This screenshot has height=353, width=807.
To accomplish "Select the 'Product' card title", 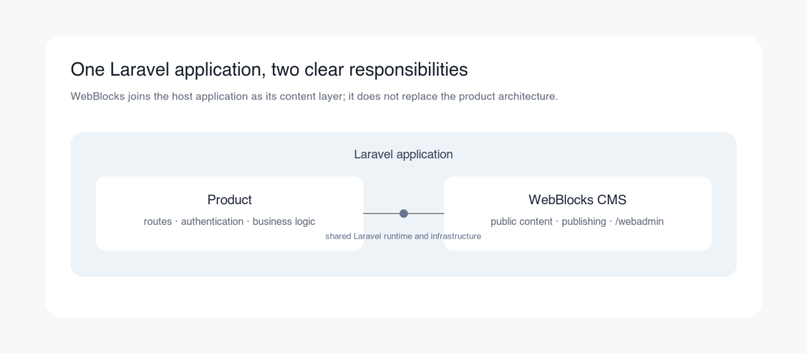I will [x=229, y=200].
